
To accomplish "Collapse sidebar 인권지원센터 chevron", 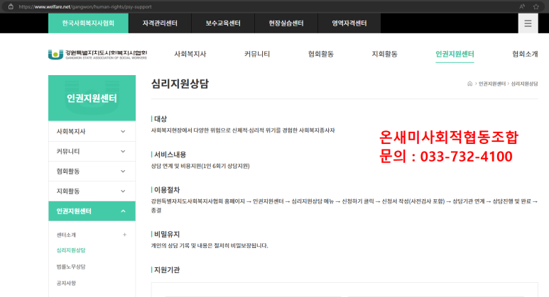I will [123, 211].
